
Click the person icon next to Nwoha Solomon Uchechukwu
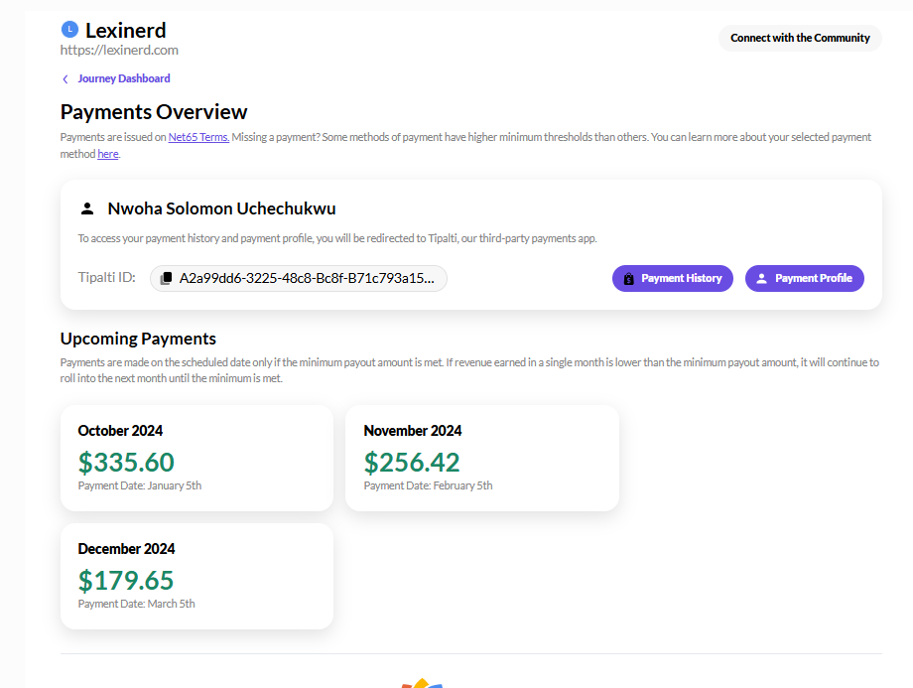point(87,208)
